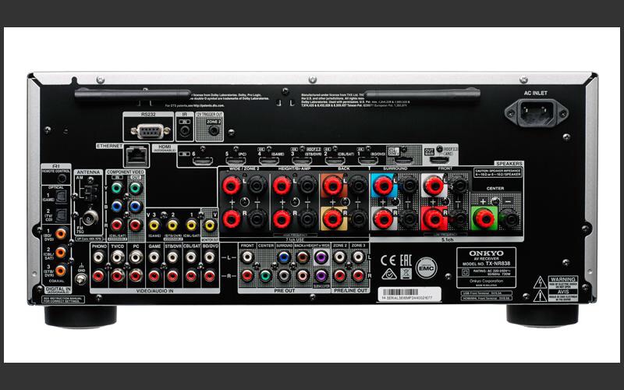624x390 pixels.
Task: Click the 'COMPONENT VIDEO' label
Action: point(126,172)
